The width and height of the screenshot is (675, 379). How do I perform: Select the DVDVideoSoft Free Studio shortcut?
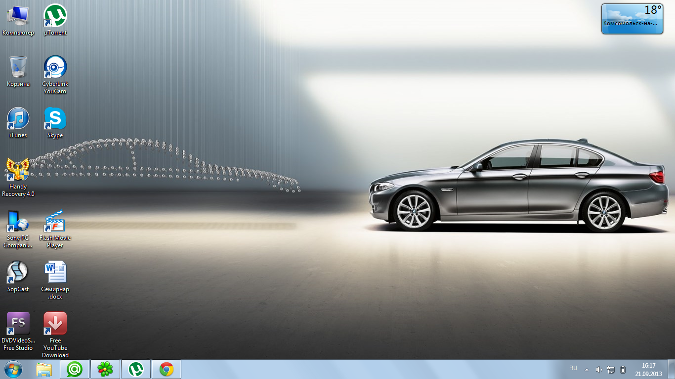pyautogui.click(x=18, y=332)
